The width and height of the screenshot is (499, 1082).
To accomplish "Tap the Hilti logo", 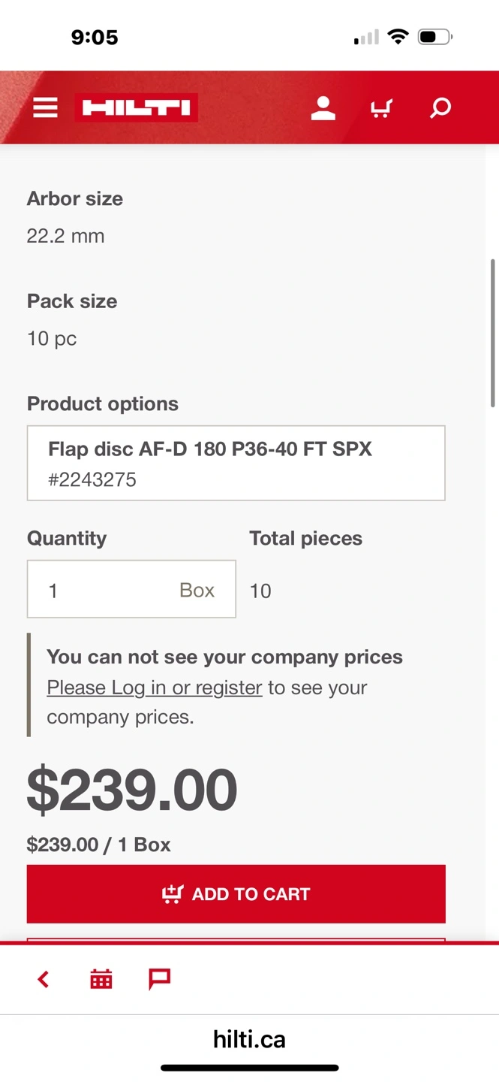I will pyautogui.click(x=137, y=108).
